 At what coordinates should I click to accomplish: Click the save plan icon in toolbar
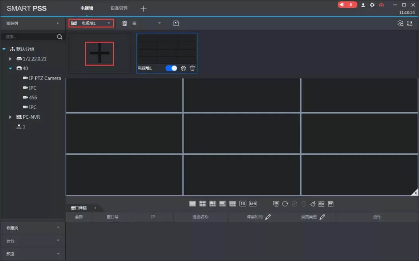[176, 23]
